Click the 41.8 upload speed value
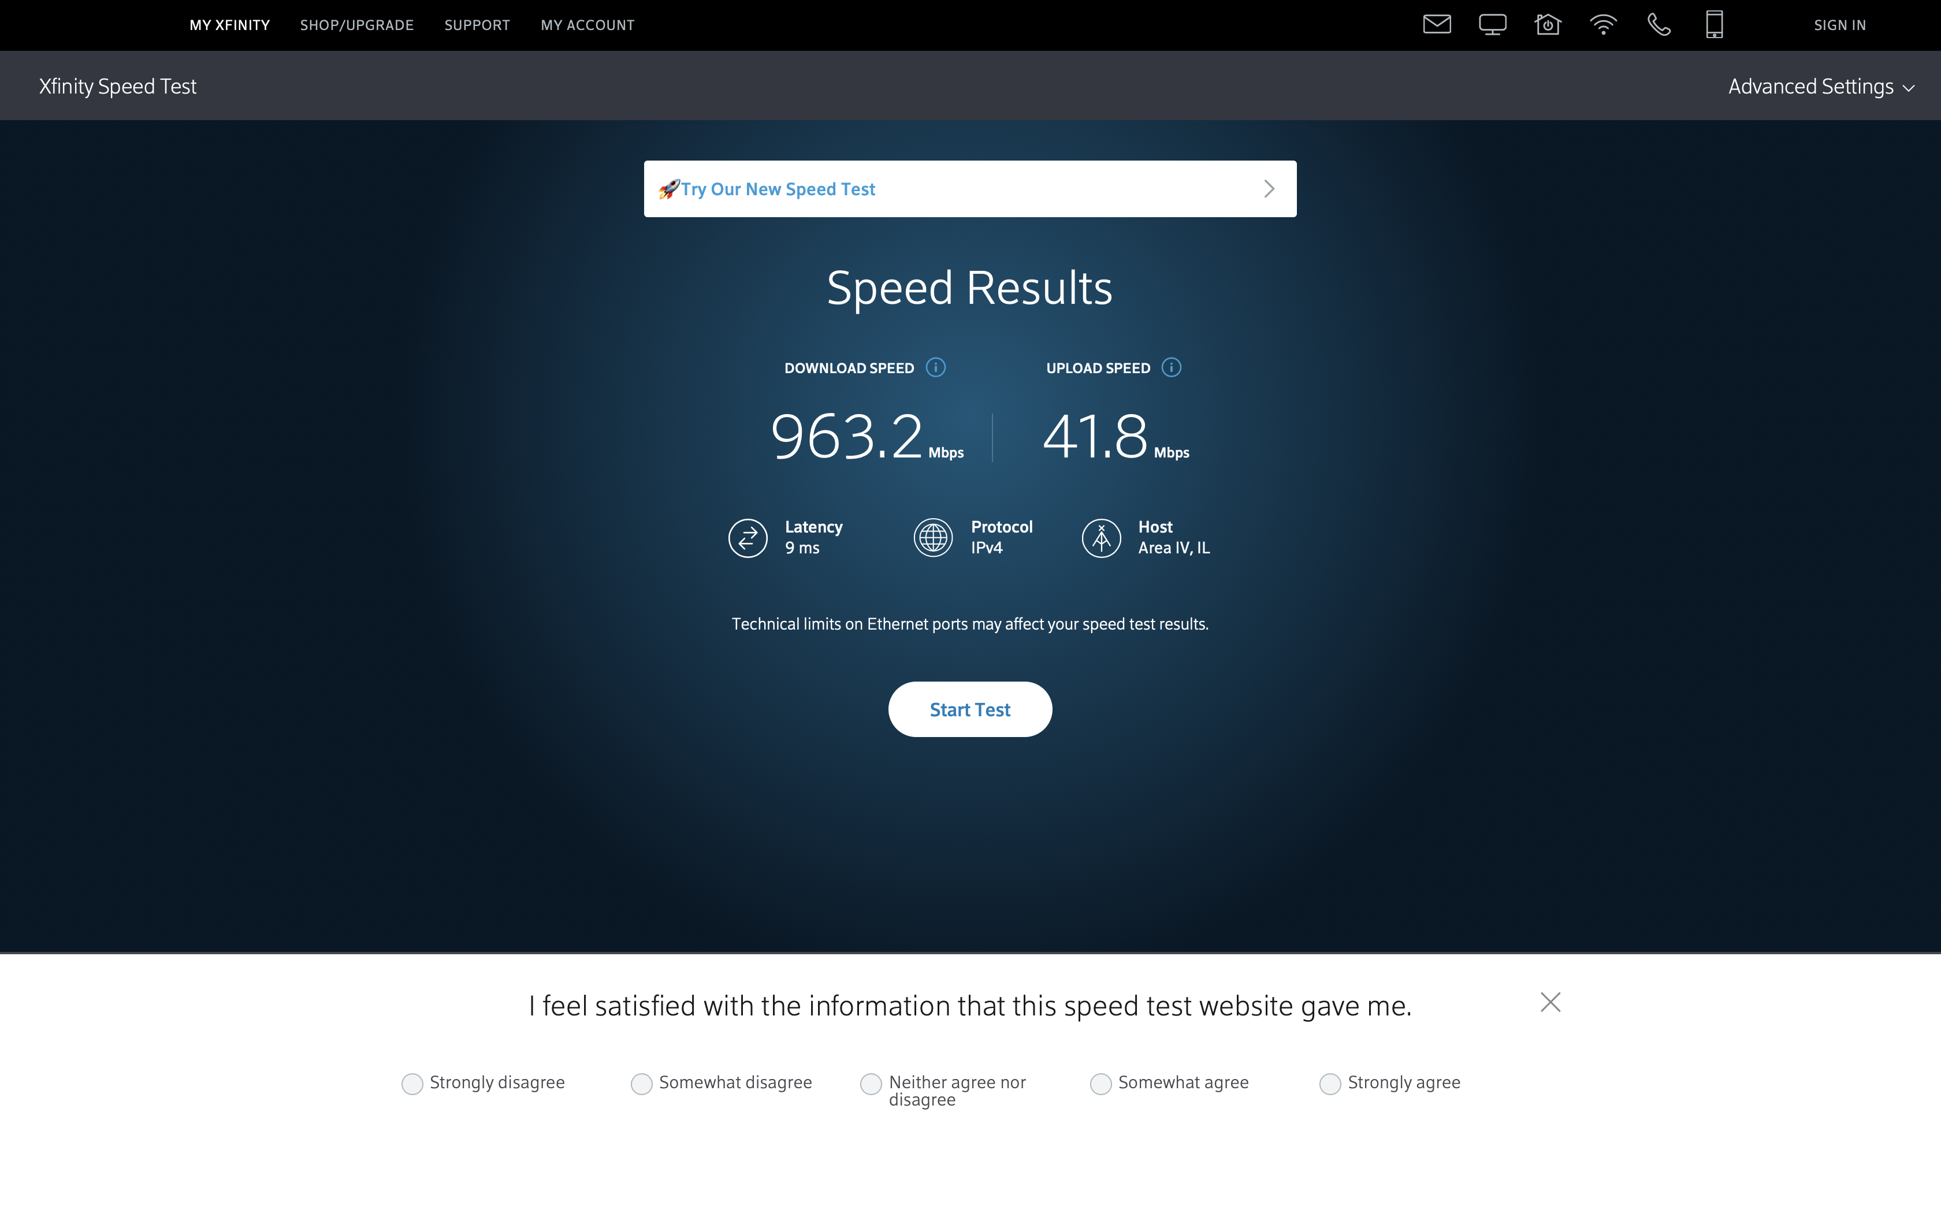1941x1213 pixels. click(1095, 437)
